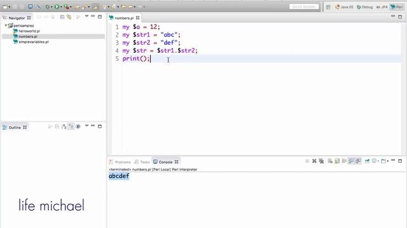Click line 2 my $str1 = "abc"
The width and height of the screenshot is (407, 228).
pos(151,35)
